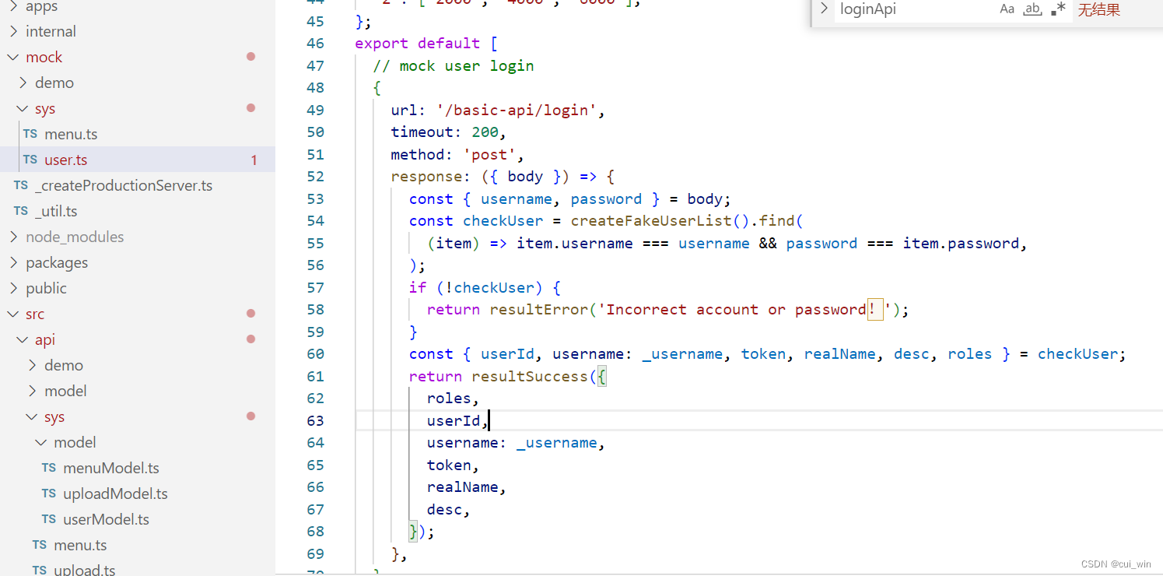Collapse the sys folder under api
Image resolution: width=1163 pixels, height=576 pixels.
pyautogui.click(x=32, y=416)
